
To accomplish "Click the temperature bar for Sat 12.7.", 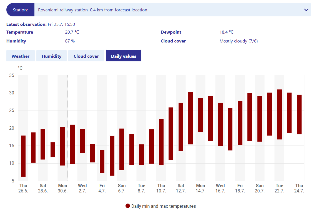I will 181,127.
